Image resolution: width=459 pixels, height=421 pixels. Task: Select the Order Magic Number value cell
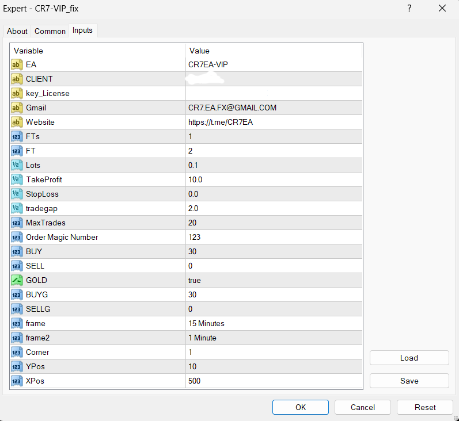(274, 237)
